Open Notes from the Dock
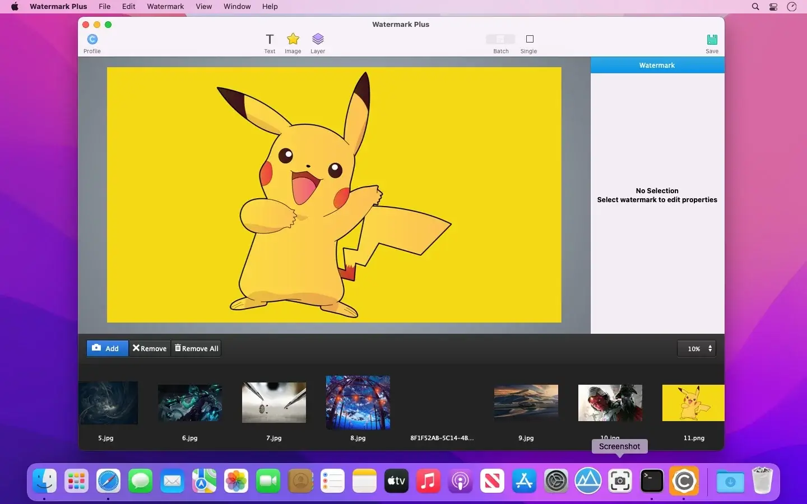This screenshot has width=807, height=504. tap(364, 481)
